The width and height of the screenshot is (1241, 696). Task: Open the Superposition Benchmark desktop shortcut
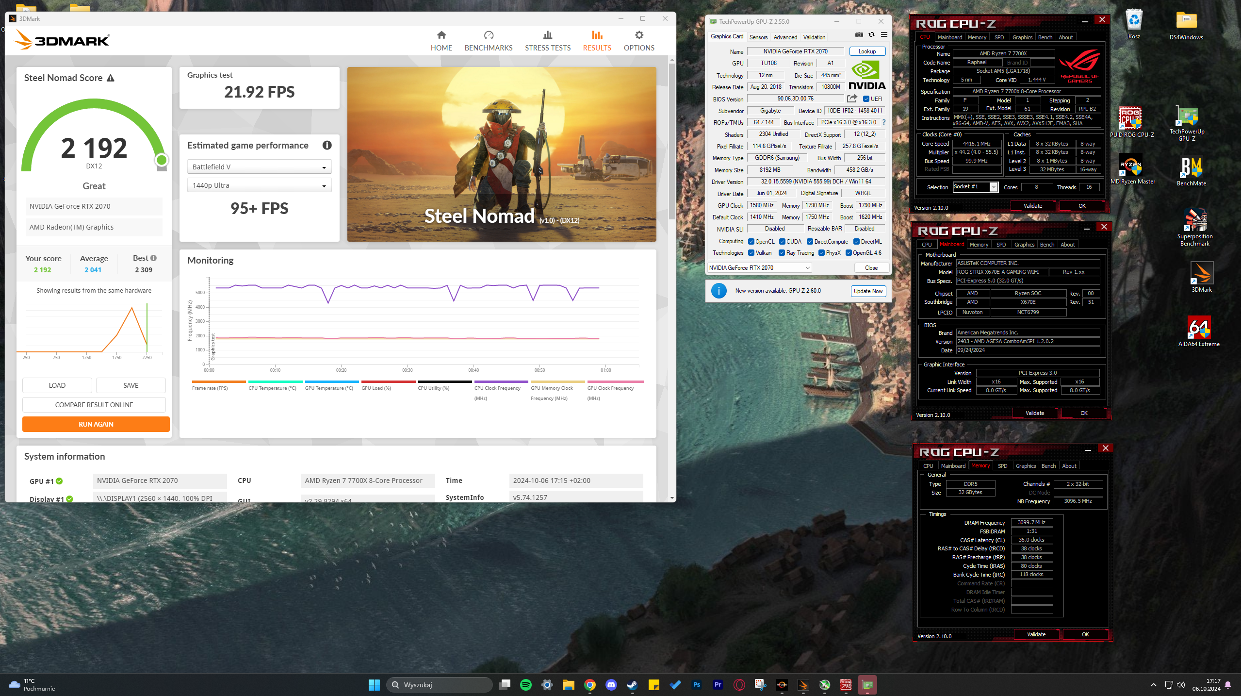point(1194,227)
